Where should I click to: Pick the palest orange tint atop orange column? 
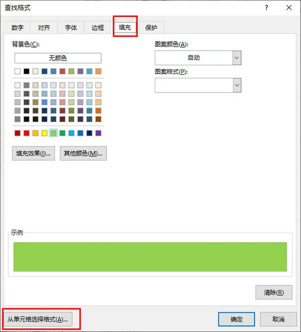(x=99, y=85)
